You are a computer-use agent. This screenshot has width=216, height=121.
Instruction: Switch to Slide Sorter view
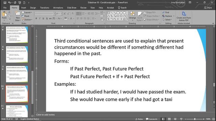point(169,119)
